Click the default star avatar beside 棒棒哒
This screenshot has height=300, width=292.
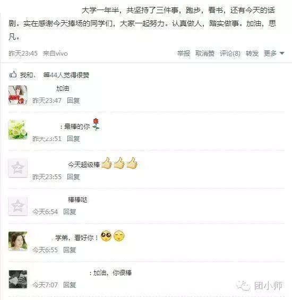pyautogui.click(x=18, y=206)
